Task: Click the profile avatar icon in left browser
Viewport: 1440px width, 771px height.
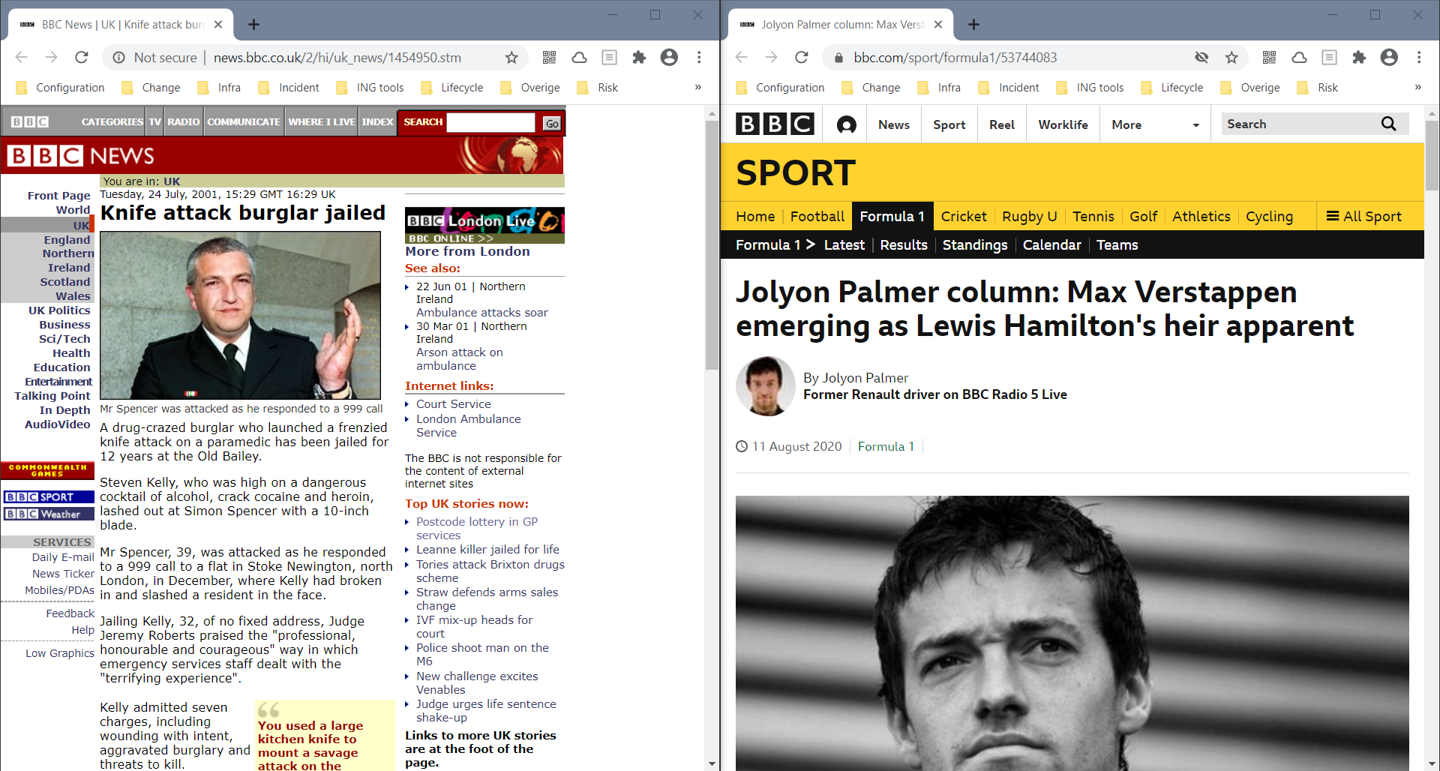Action: [x=669, y=58]
